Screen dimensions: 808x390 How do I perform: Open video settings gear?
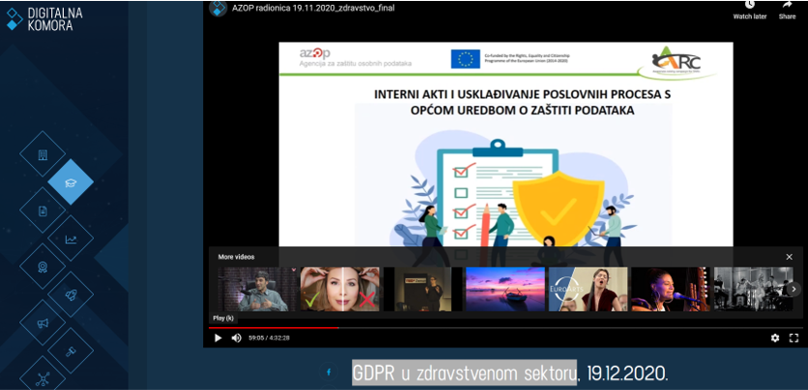[775, 338]
